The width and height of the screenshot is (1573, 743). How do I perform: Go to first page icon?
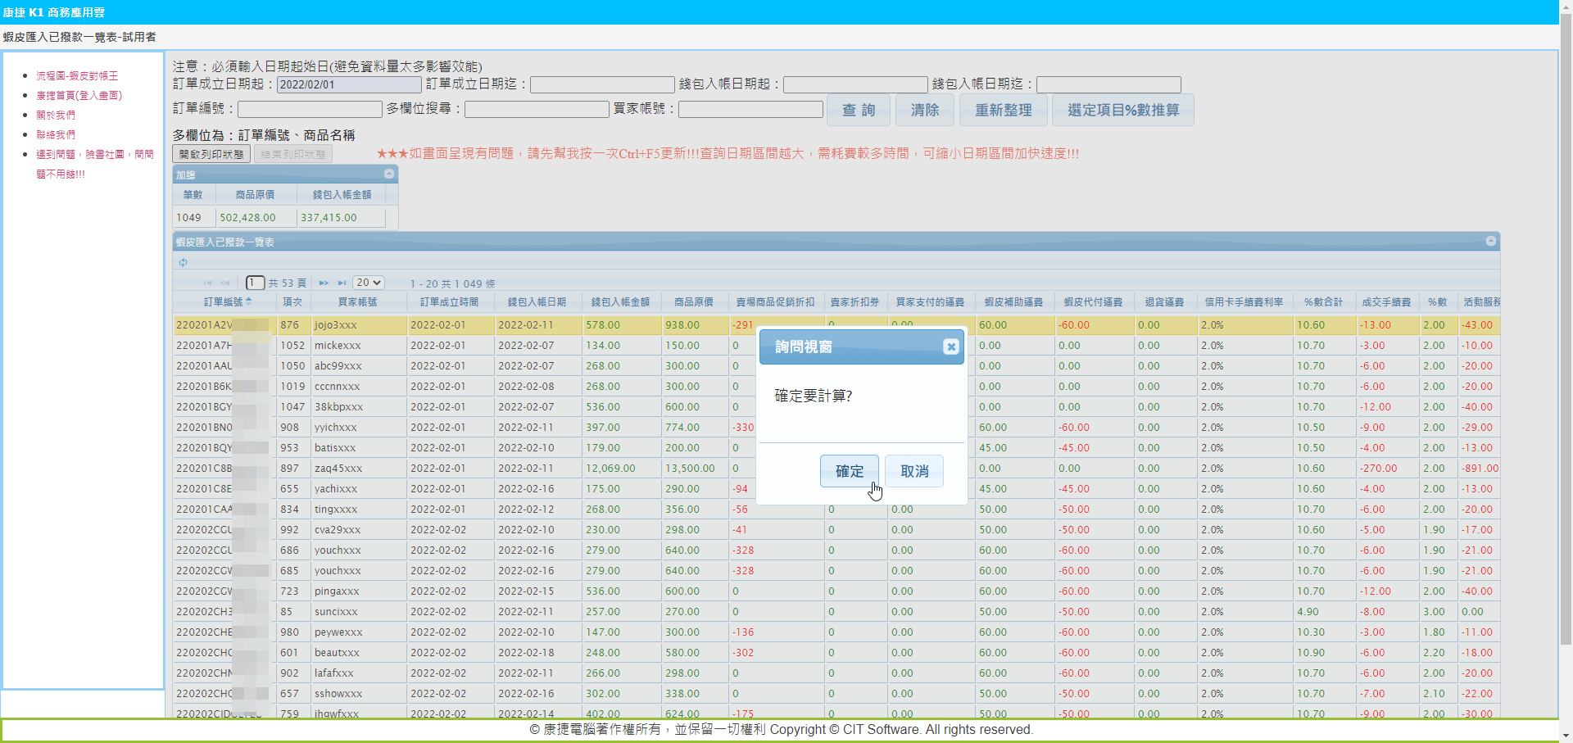pyautogui.click(x=207, y=283)
